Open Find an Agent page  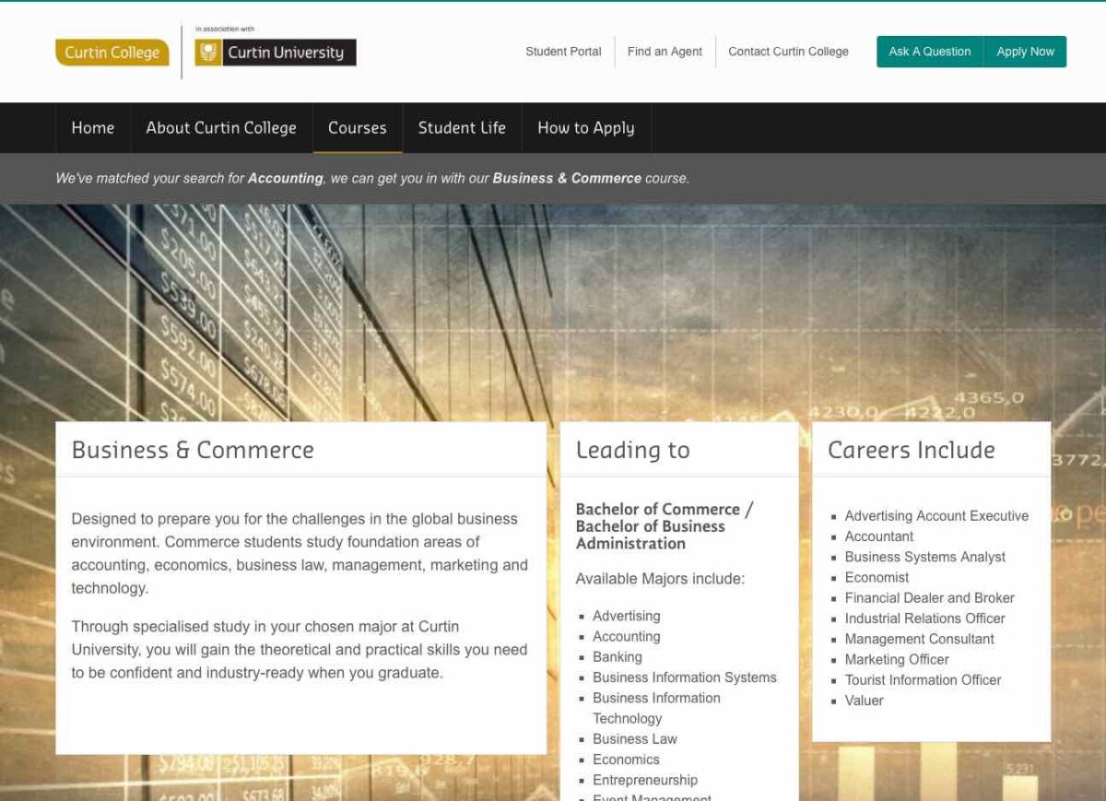[x=665, y=52]
